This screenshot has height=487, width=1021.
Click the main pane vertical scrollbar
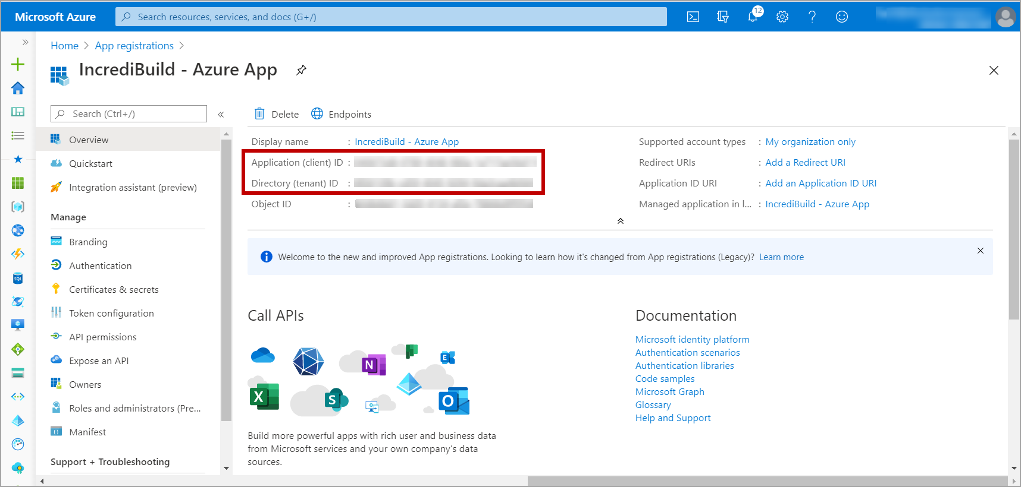pos(1014,230)
